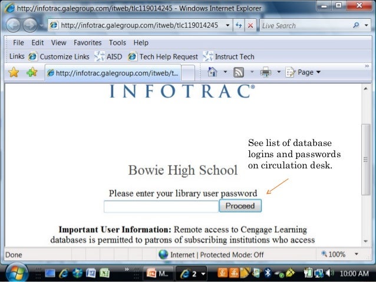Open the Instruct Tech link
The height and width of the screenshot is (282, 376).
coord(229,57)
